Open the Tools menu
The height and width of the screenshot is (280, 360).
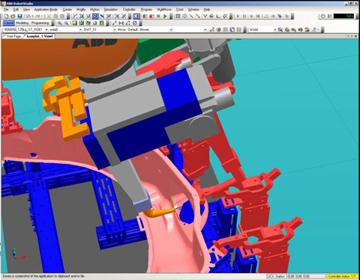click(179, 9)
